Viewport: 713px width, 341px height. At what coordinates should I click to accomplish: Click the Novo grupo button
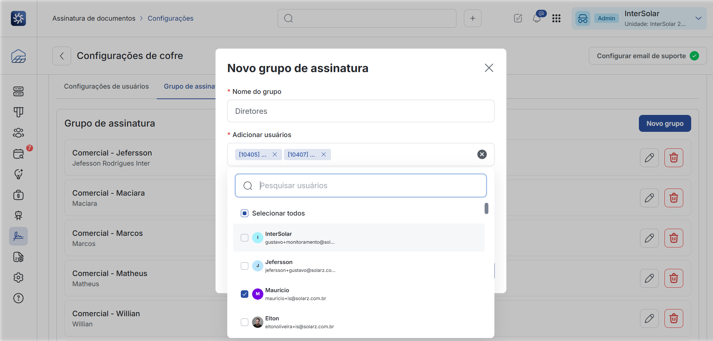pyautogui.click(x=665, y=124)
